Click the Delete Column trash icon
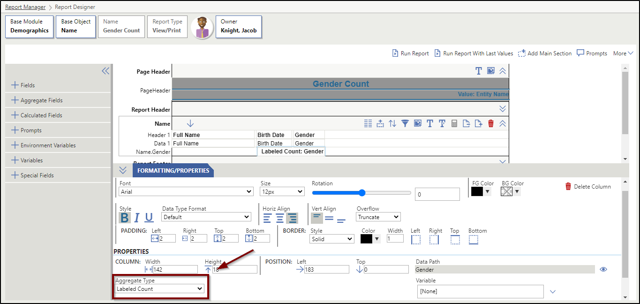640x304 pixels. pyautogui.click(x=567, y=186)
